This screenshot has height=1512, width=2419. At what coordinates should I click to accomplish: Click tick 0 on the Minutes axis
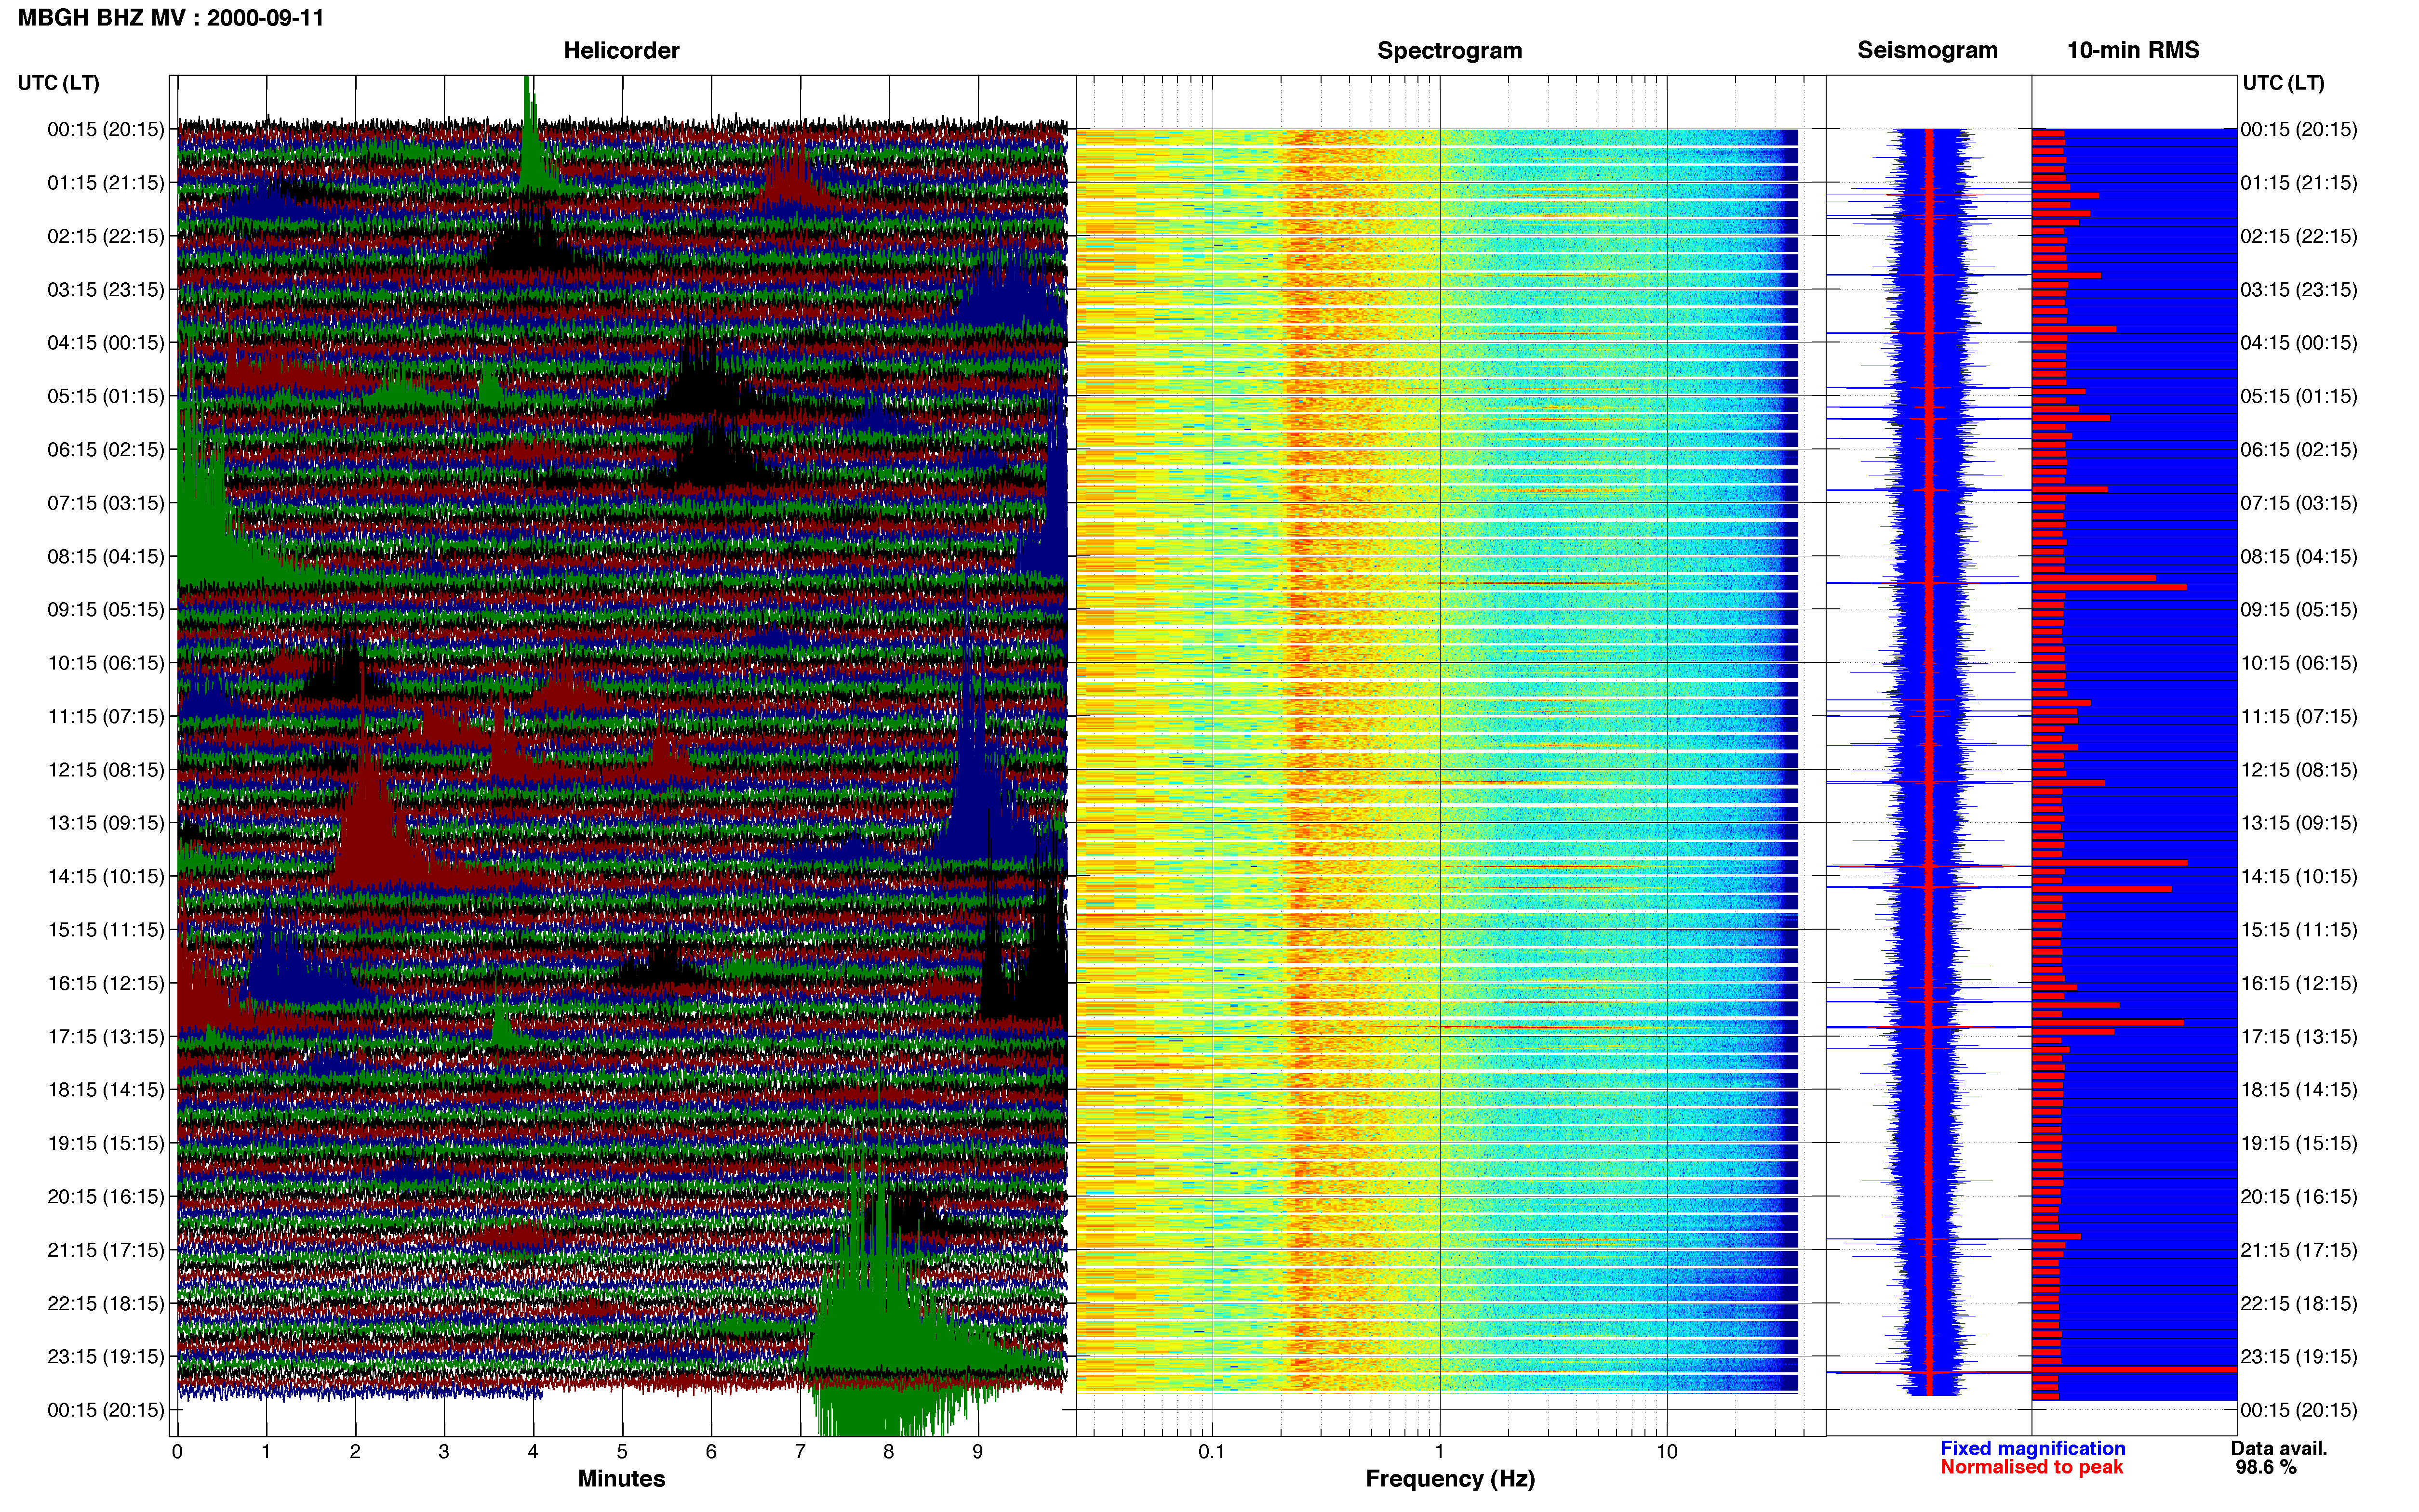click(177, 1452)
